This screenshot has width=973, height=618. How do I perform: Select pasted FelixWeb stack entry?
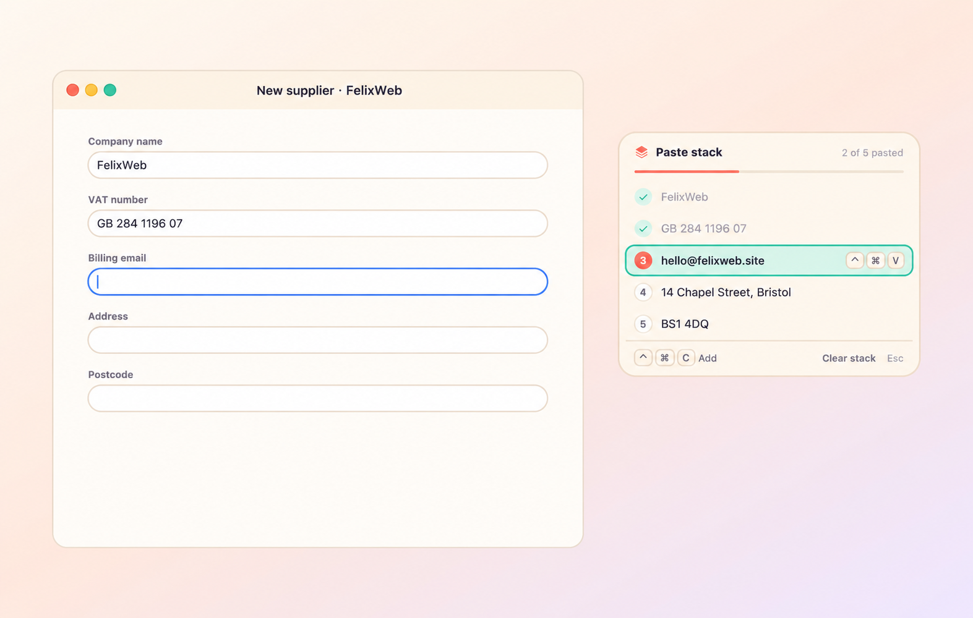click(x=769, y=197)
